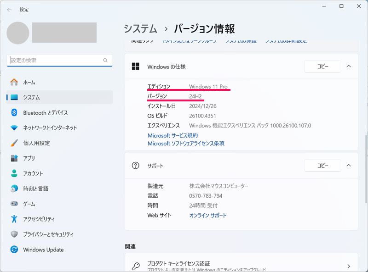Open 個人用設定 settings
This screenshot has height=272, width=368.
[x=60, y=143]
